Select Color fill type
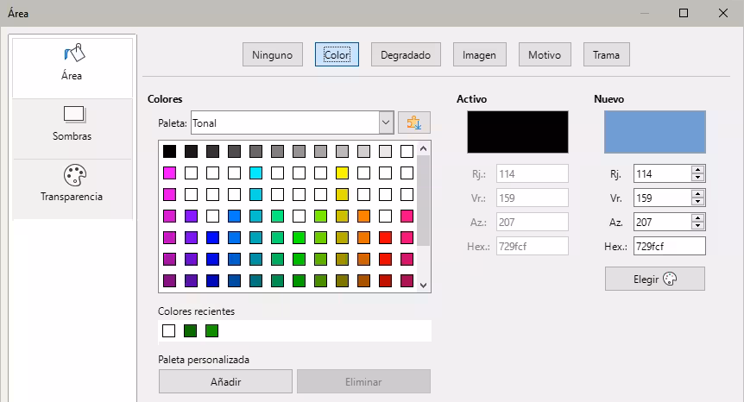The width and height of the screenshot is (744, 402). click(x=337, y=54)
